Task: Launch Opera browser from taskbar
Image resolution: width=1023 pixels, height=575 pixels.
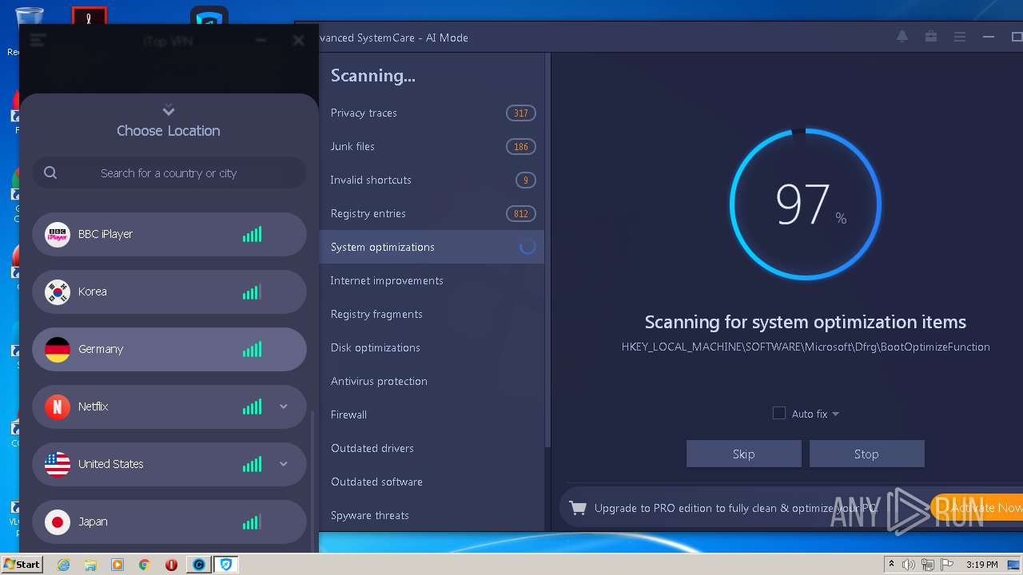Action: coord(171,565)
